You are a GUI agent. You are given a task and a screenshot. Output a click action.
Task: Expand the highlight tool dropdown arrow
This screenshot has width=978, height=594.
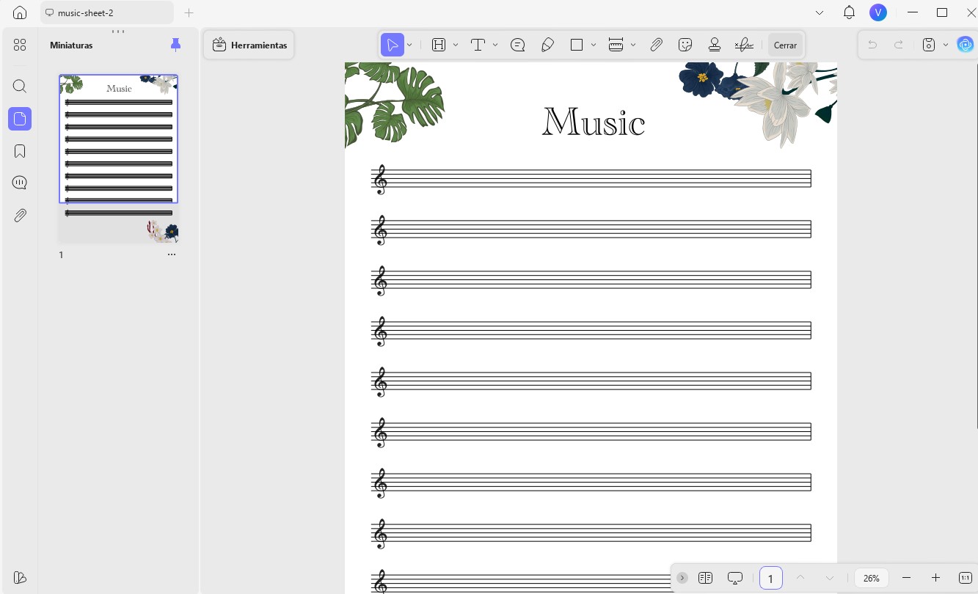(x=456, y=45)
